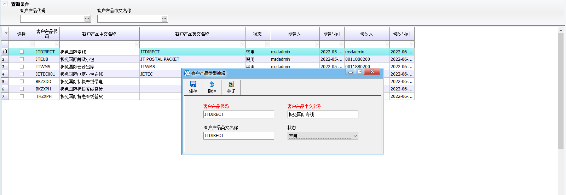
Task: Open filter dropdown under 创建人 column
Action: 317,44
